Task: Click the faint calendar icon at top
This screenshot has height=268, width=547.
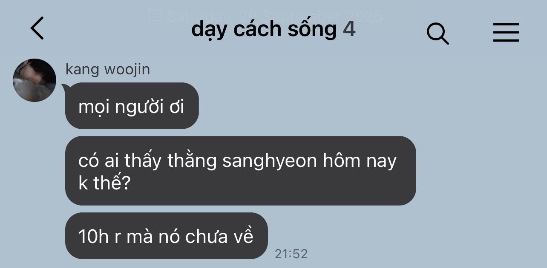Action: coord(155,15)
